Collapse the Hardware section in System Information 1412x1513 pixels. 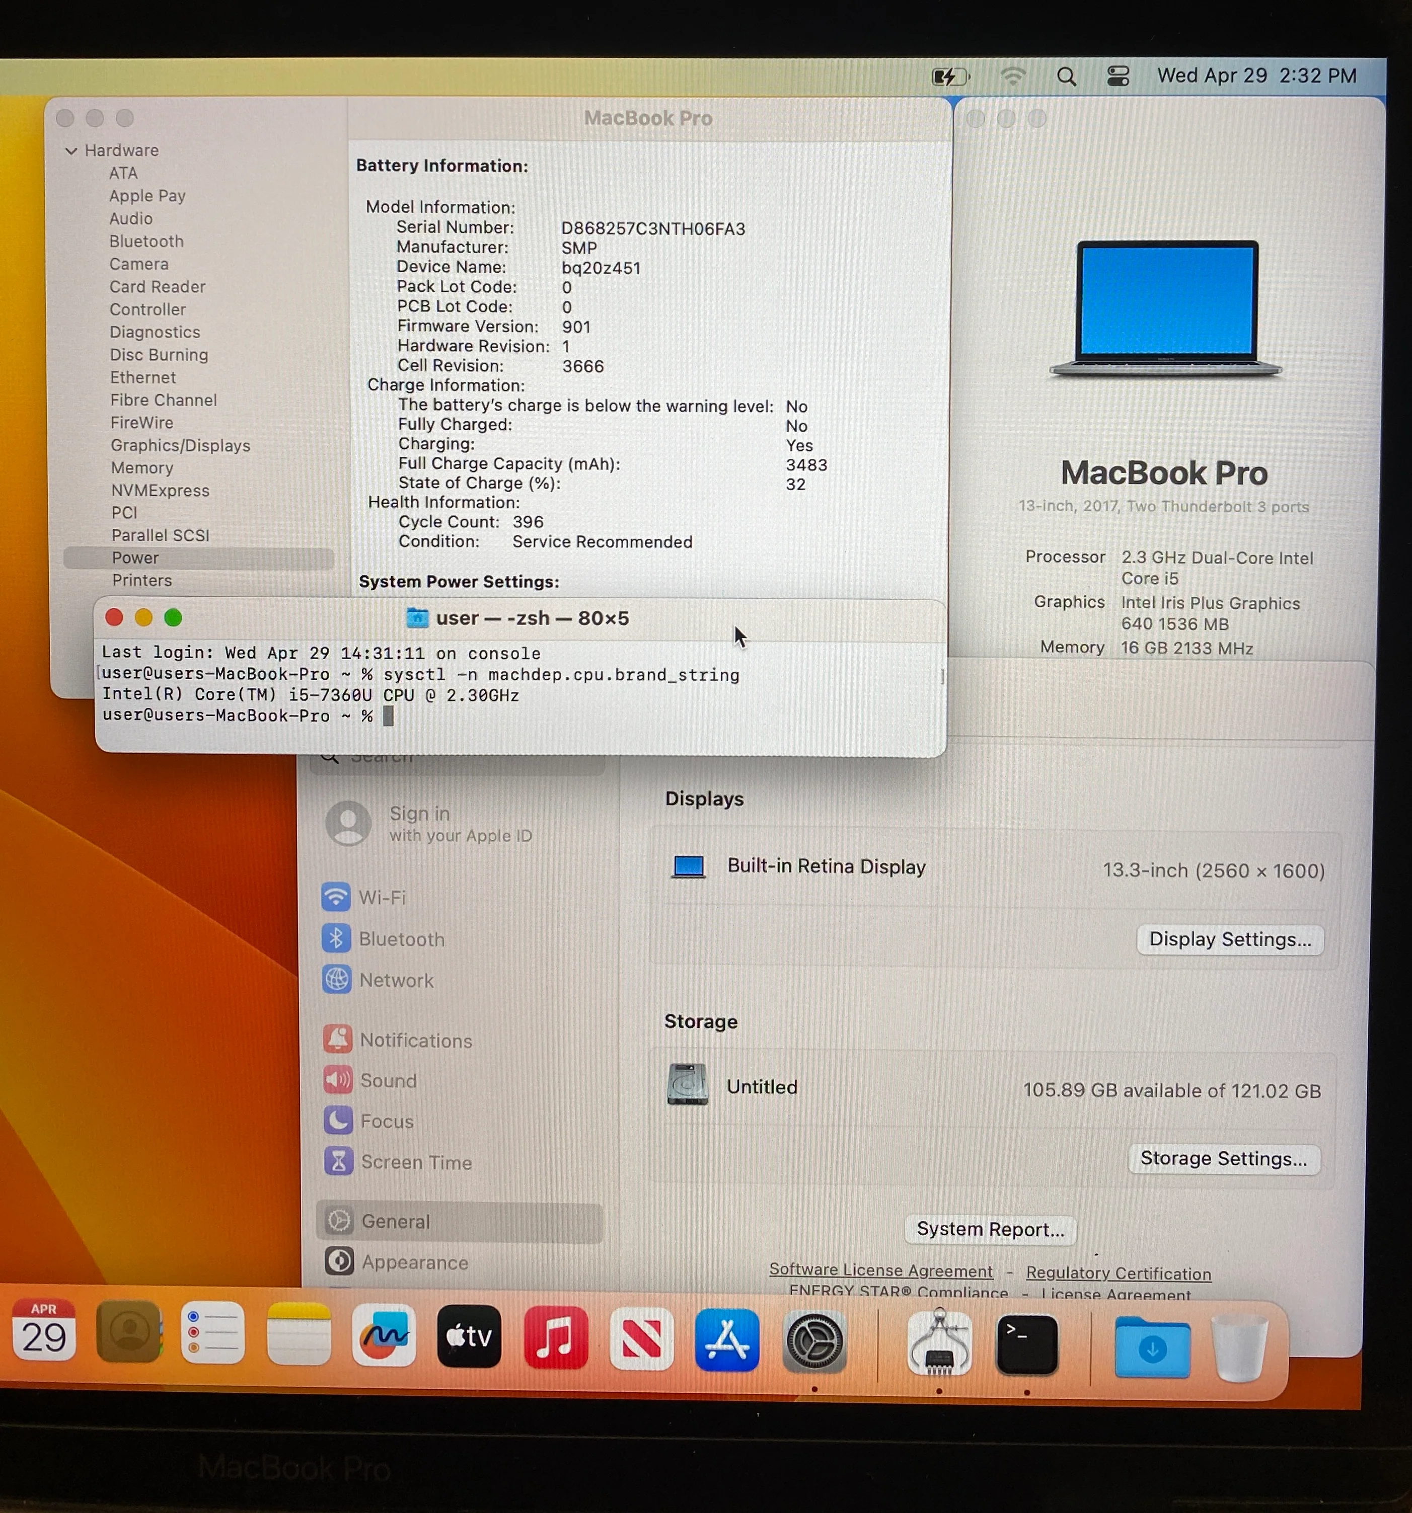[x=71, y=150]
